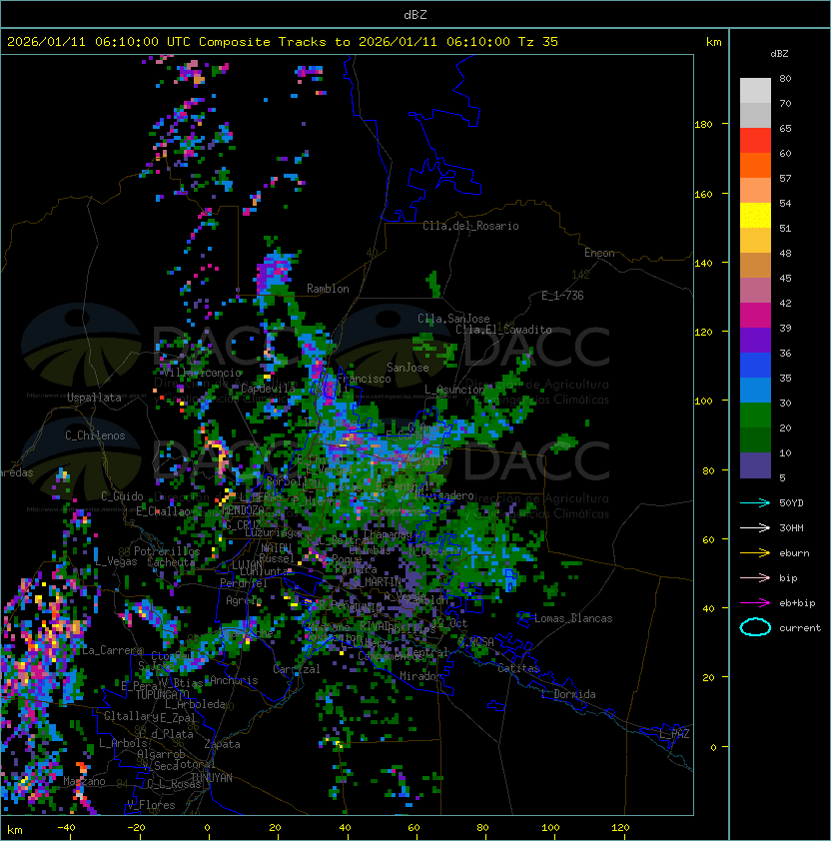Viewport: 831px width, 841px height.
Task: Pick the bright yellow 51–54 dBZ swatch
Action: point(755,216)
